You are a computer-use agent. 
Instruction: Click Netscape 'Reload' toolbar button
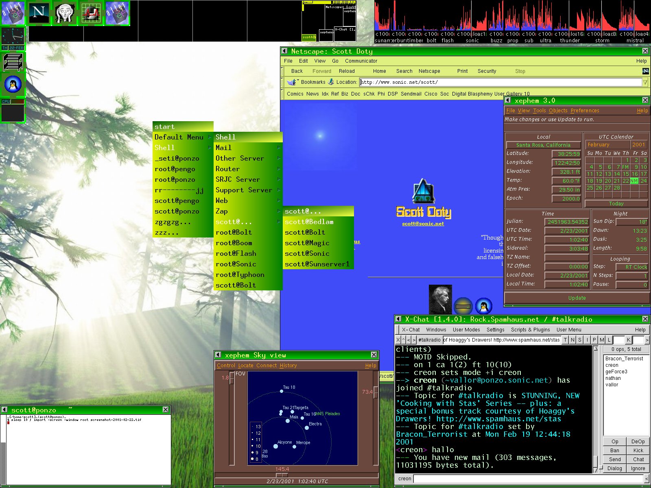tap(347, 71)
